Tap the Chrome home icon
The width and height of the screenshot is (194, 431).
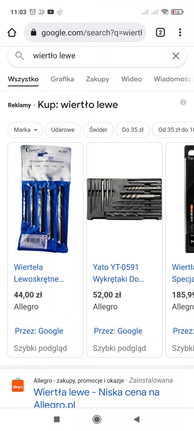coord(12,32)
